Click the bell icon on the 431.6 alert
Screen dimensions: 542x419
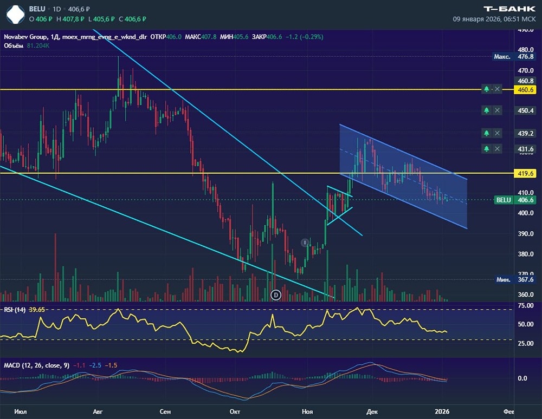[486, 149]
